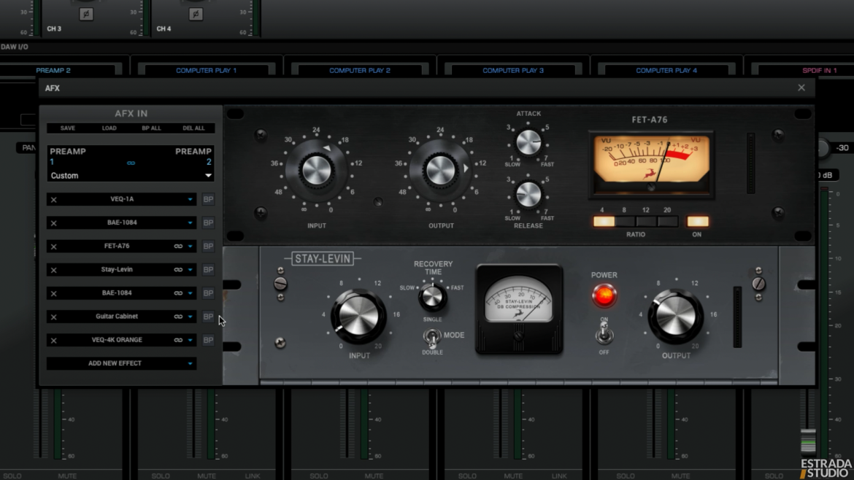Click the link icon on FET-A76 row

click(178, 247)
